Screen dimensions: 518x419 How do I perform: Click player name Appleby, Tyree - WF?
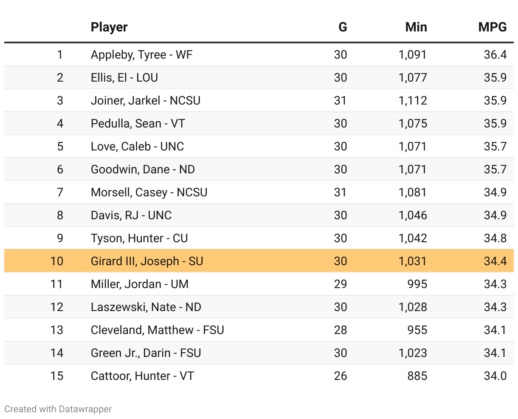coord(141,55)
